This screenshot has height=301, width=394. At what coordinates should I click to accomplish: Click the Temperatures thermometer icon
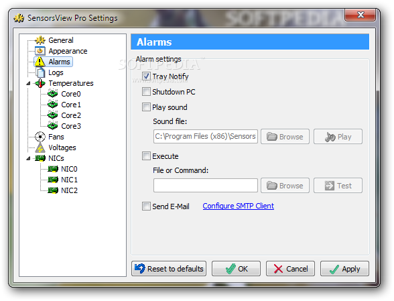point(40,83)
